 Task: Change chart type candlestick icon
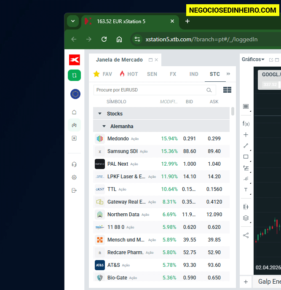pos(246,207)
